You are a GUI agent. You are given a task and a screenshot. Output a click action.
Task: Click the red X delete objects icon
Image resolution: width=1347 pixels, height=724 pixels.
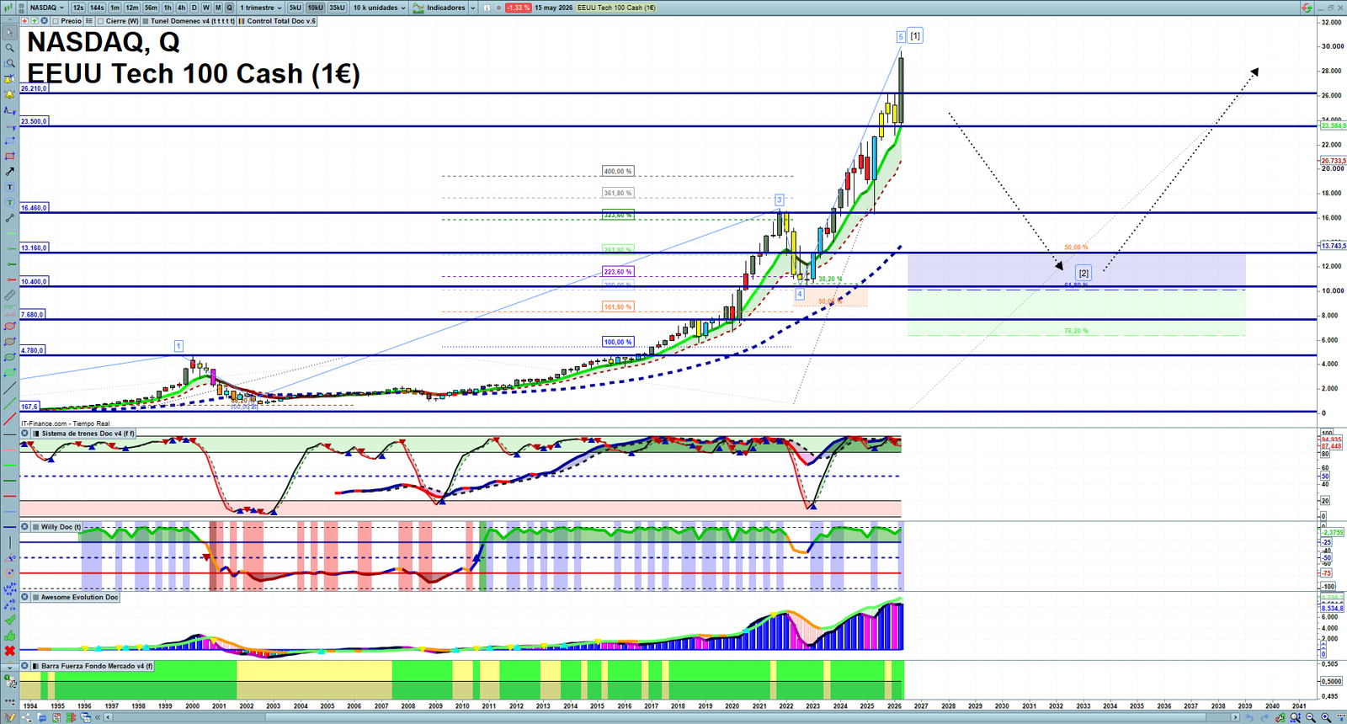click(9, 651)
